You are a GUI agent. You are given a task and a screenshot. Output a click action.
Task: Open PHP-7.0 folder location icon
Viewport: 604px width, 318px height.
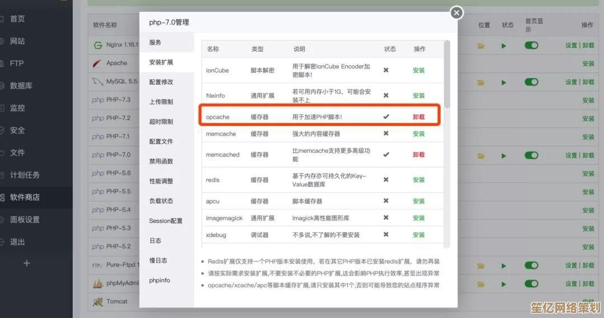(x=481, y=156)
